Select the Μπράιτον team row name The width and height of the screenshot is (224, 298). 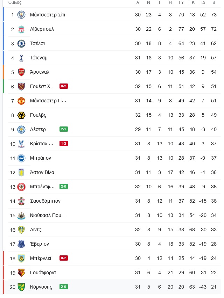tap(41, 158)
